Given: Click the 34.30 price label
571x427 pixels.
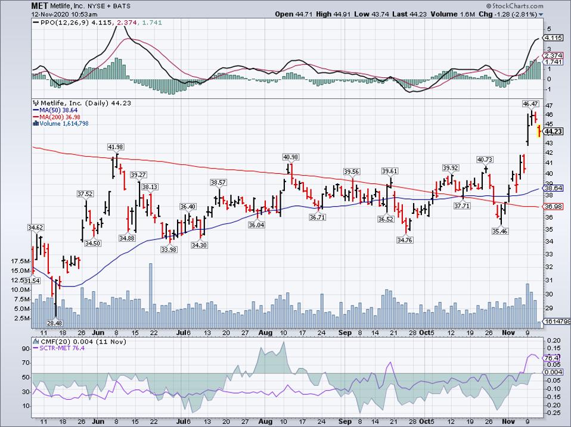Looking at the screenshot, I should tap(199, 245).
